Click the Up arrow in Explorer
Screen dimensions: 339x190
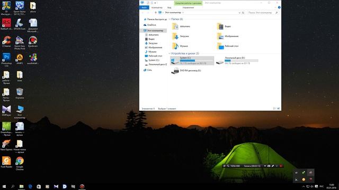point(155,13)
